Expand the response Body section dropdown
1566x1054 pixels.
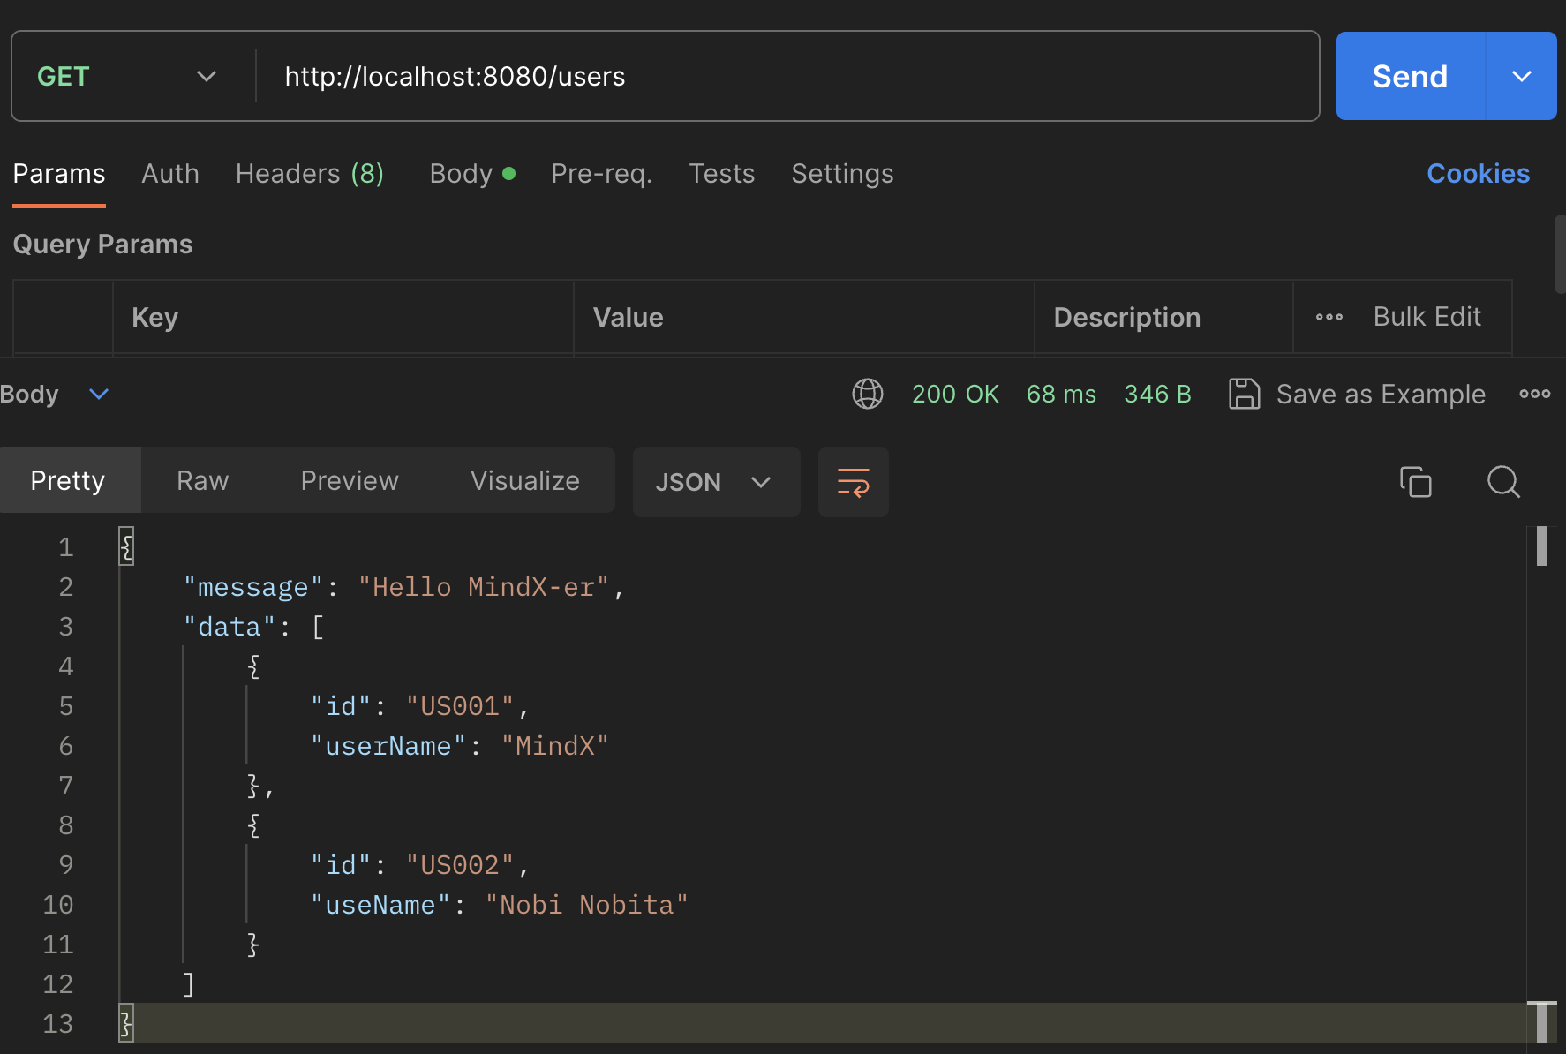[99, 394]
